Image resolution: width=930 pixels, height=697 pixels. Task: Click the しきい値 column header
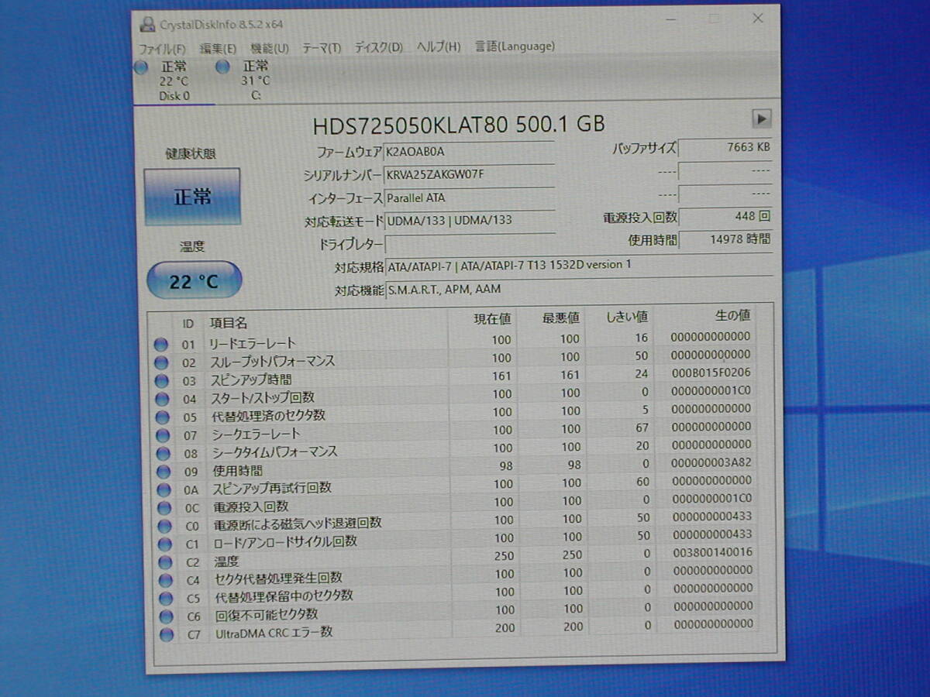627,317
